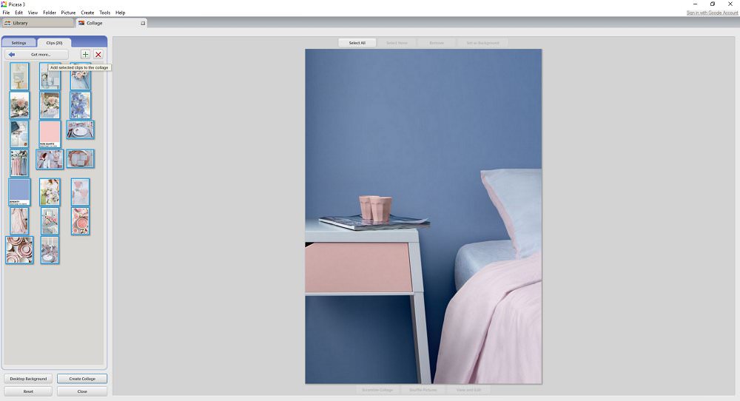Image resolution: width=740 pixels, height=401 pixels.
Task: Select the navy stationery clip
Action: [x=19, y=134]
